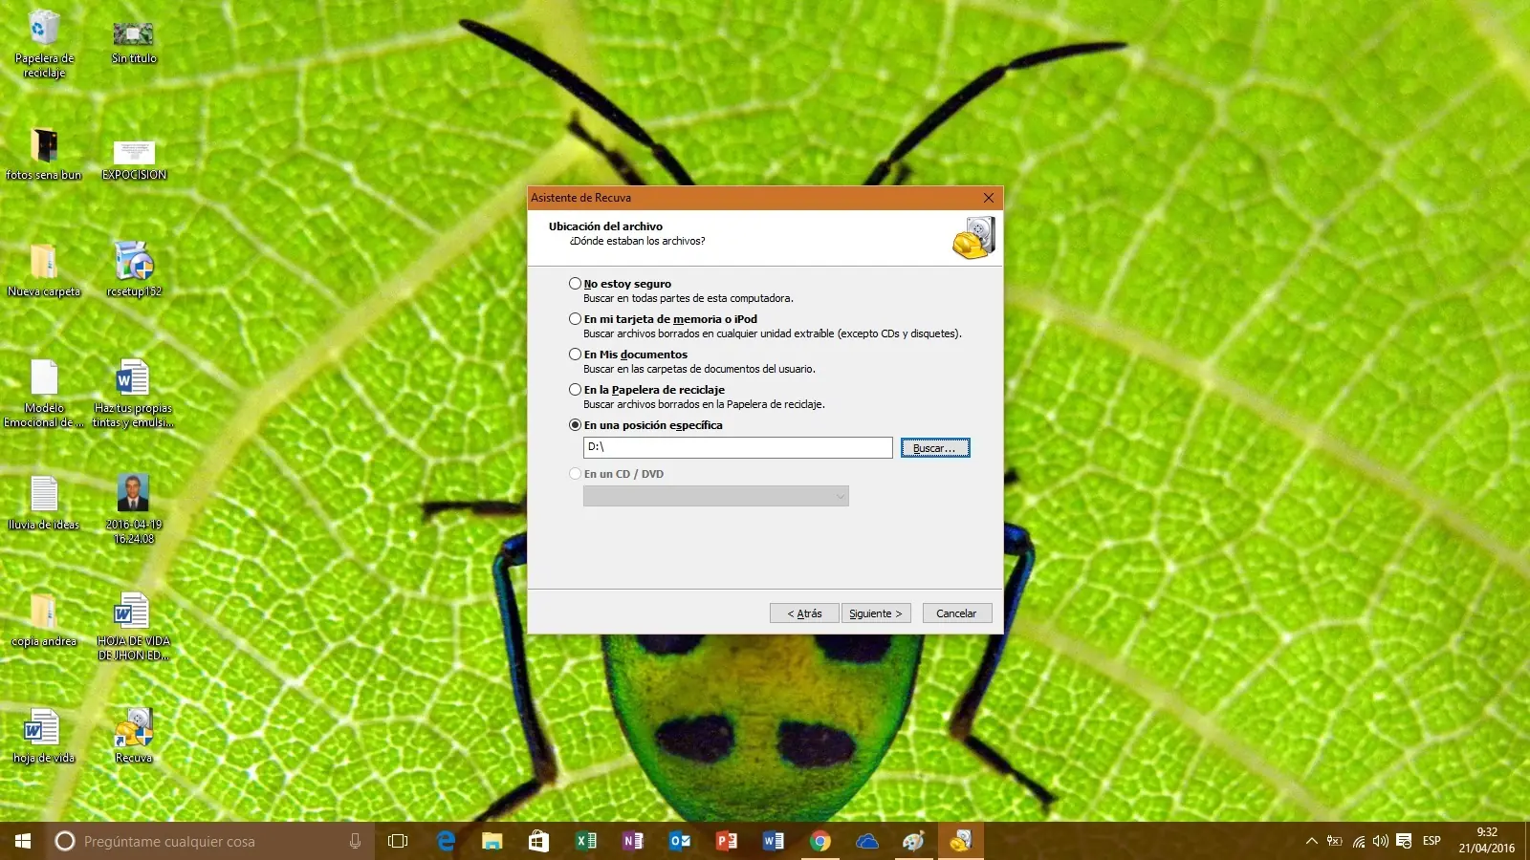The width and height of the screenshot is (1530, 860).
Task: Open the Action Center notifications icon
Action: click(x=1404, y=841)
